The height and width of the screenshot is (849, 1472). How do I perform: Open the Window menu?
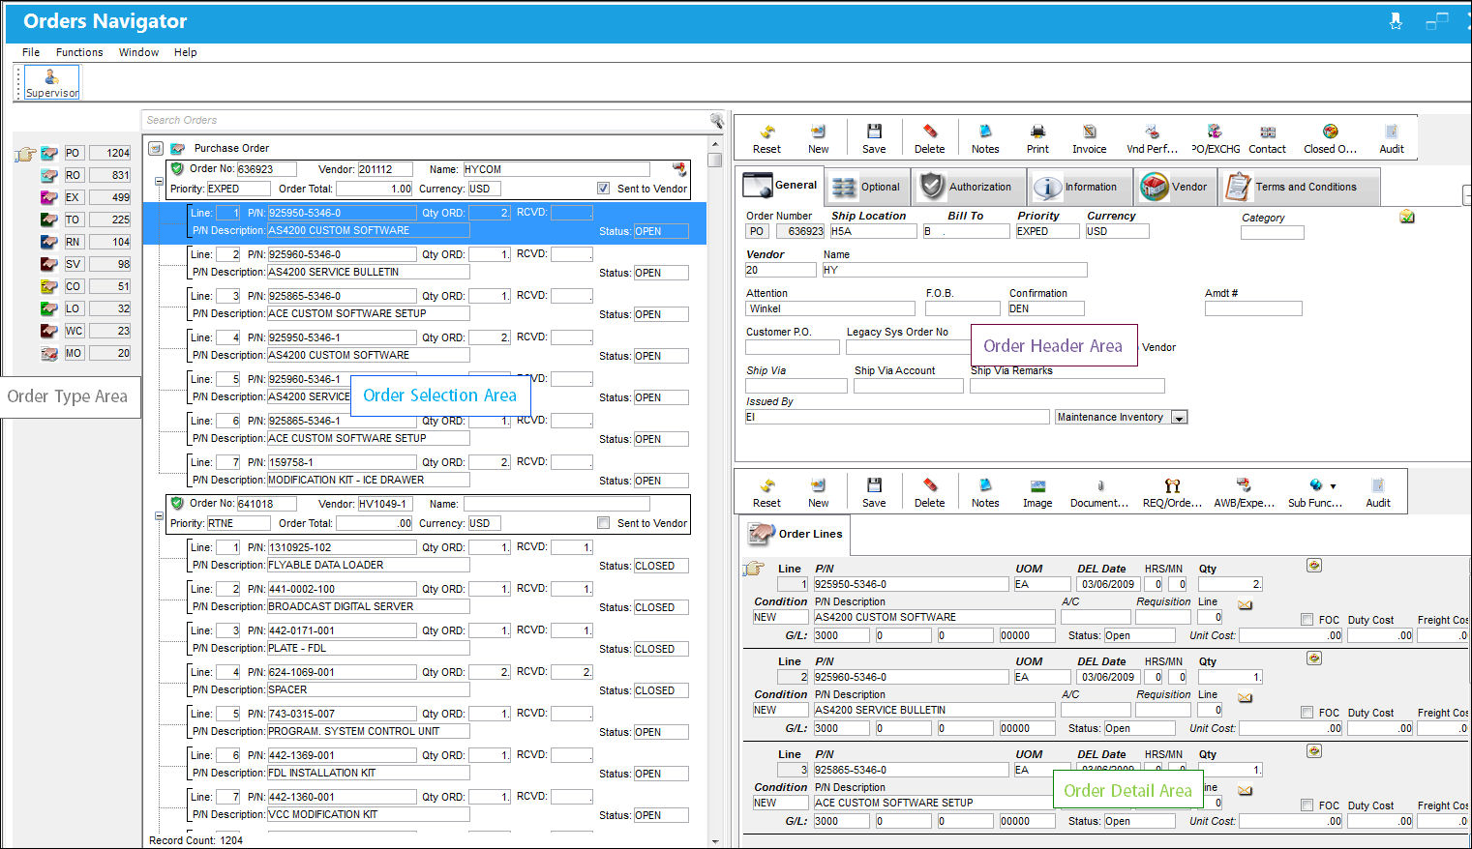click(138, 52)
